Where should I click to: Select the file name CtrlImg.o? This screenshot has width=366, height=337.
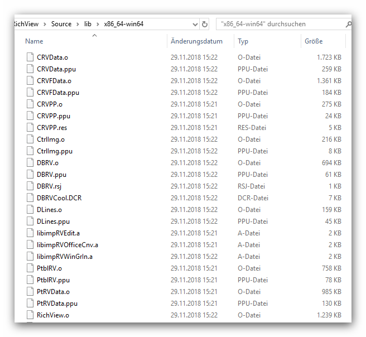(x=51, y=139)
